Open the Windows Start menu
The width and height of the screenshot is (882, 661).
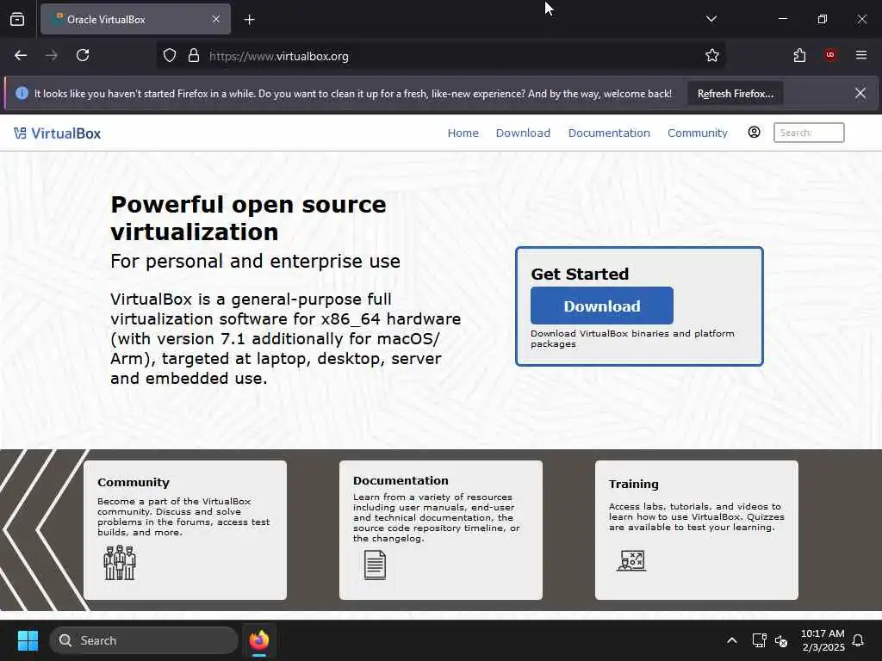pos(28,640)
